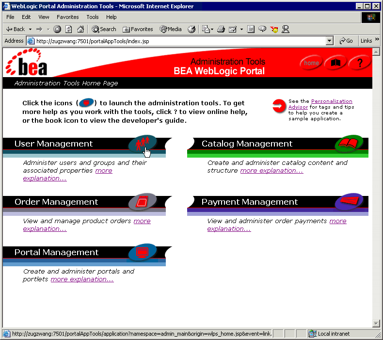
Task: Open the Favorites menu
Action: [68, 17]
